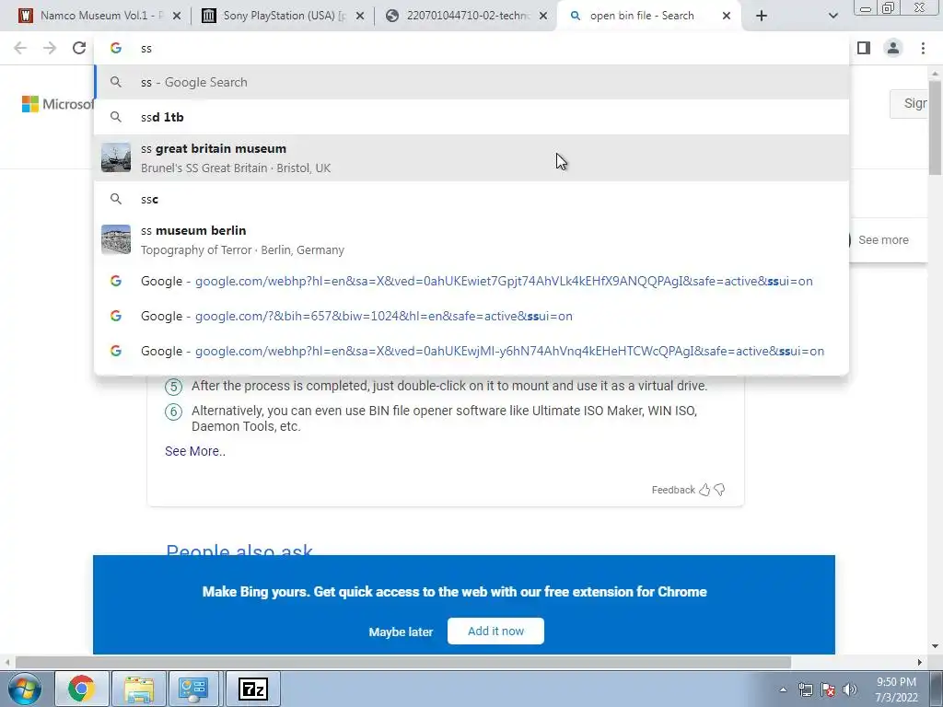The width and height of the screenshot is (943, 707).
Task: Close the 220701044710-02-techn tab
Action: click(x=543, y=17)
